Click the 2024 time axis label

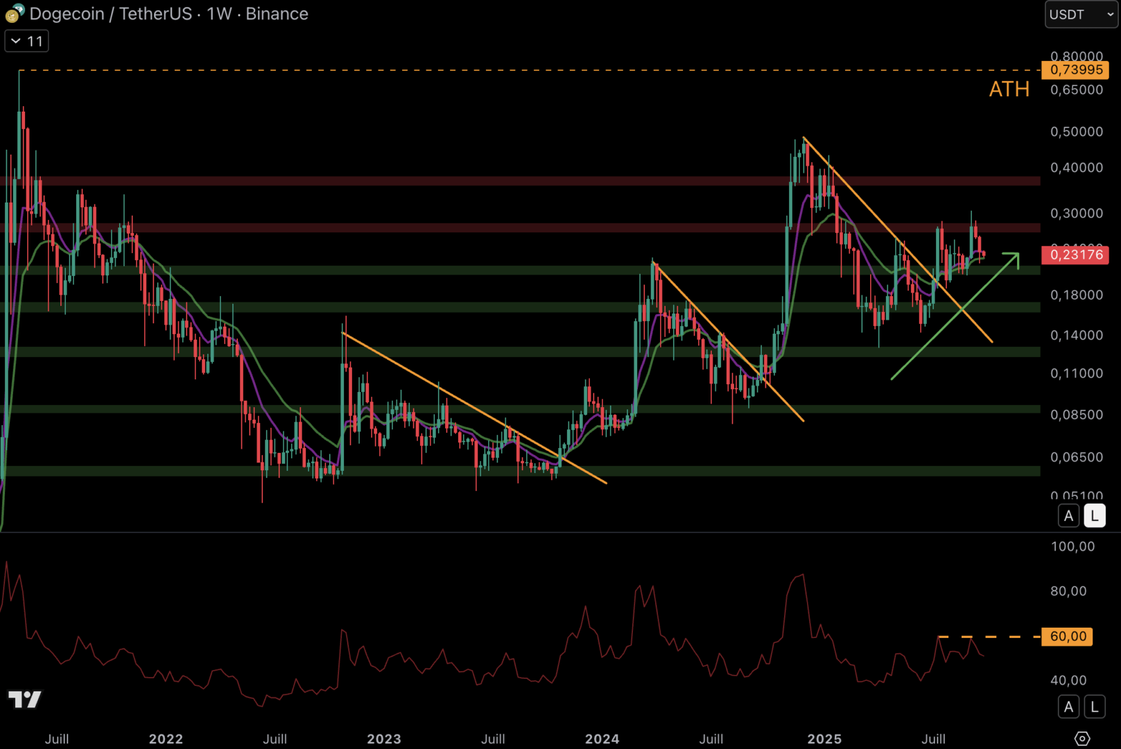(x=602, y=739)
